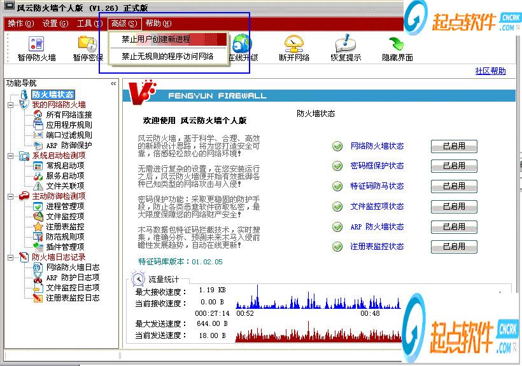Open the 工具(T) menu
Image resolution: width=522 pixels, height=366 pixels.
(90, 24)
